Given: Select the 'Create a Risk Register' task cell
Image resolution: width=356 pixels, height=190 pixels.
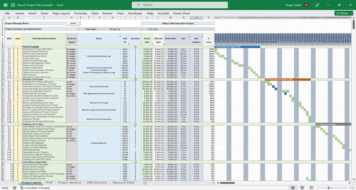Looking at the screenshot, I should point(44,143).
